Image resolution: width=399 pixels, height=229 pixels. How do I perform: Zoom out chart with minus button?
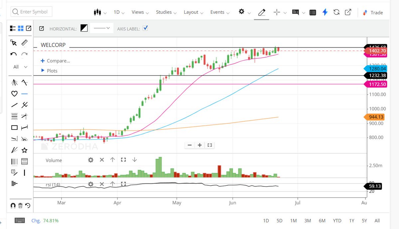click(190, 145)
